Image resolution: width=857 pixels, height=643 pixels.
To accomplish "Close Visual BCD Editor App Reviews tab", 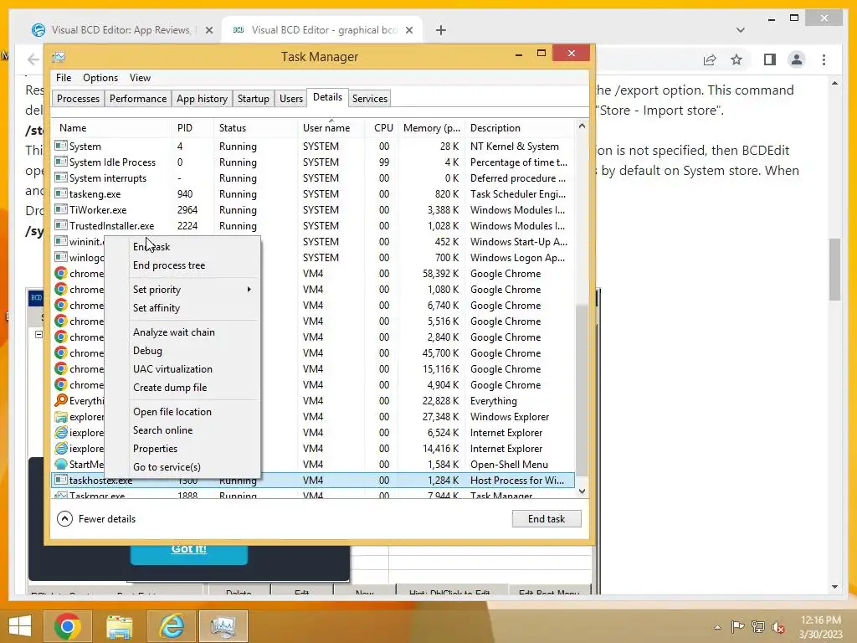I will [x=208, y=30].
